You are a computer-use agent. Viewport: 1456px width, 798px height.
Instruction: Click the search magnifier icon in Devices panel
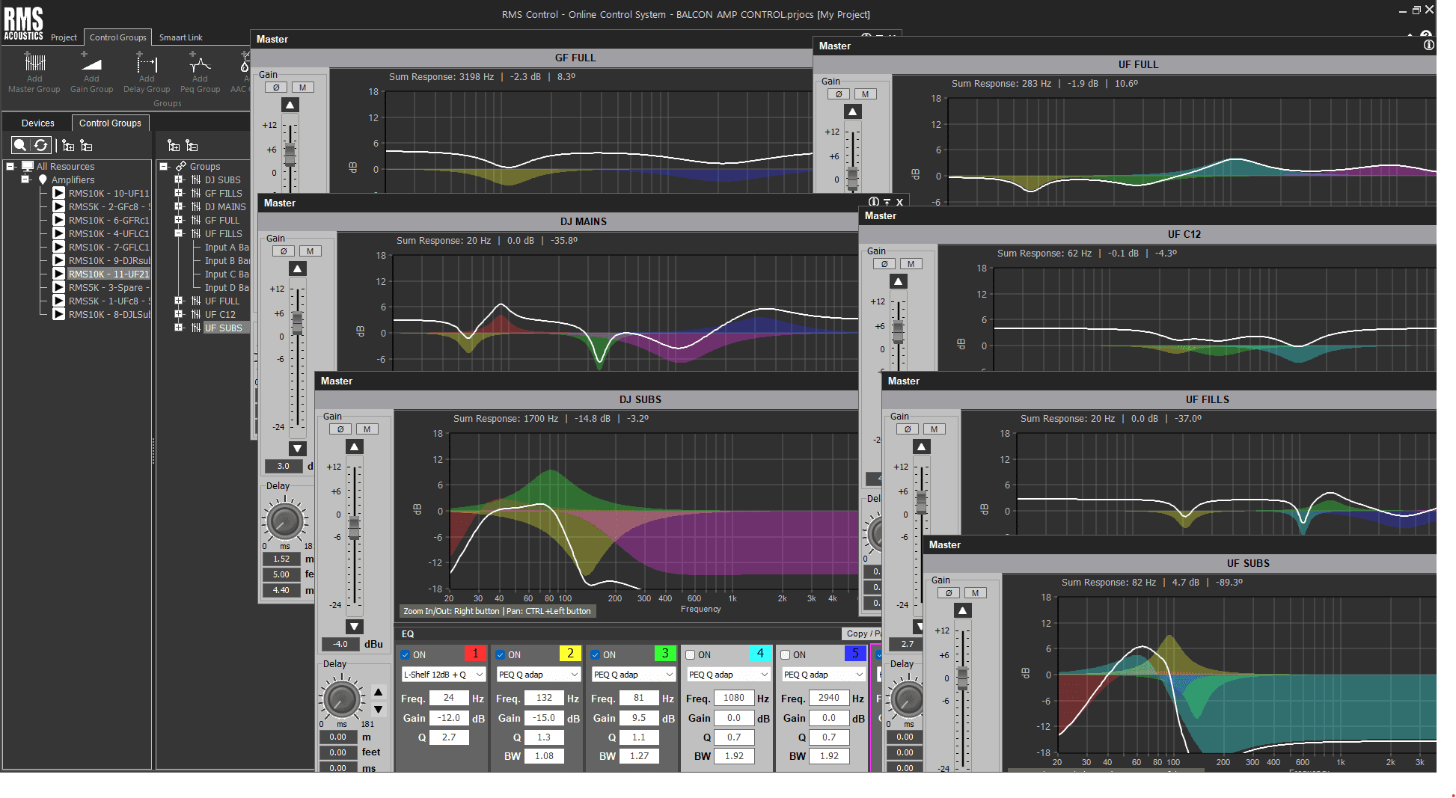pyautogui.click(x=21, y=145)
